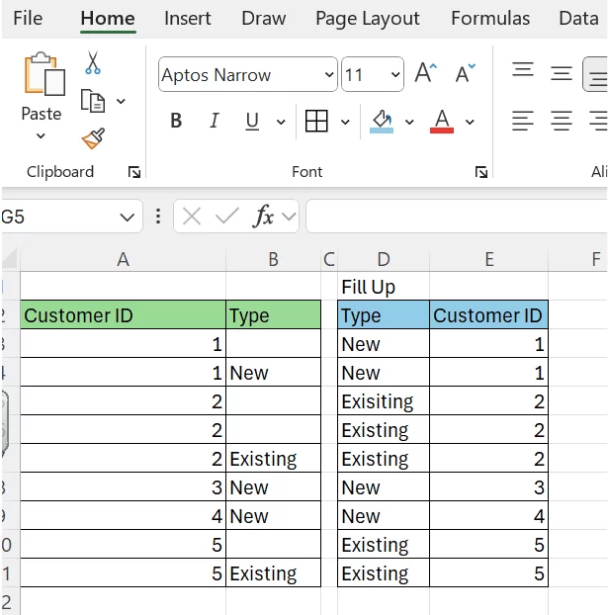The image size is (608, 615).
Task: Activate the Format Painter brush
Action: coord(93,138)
